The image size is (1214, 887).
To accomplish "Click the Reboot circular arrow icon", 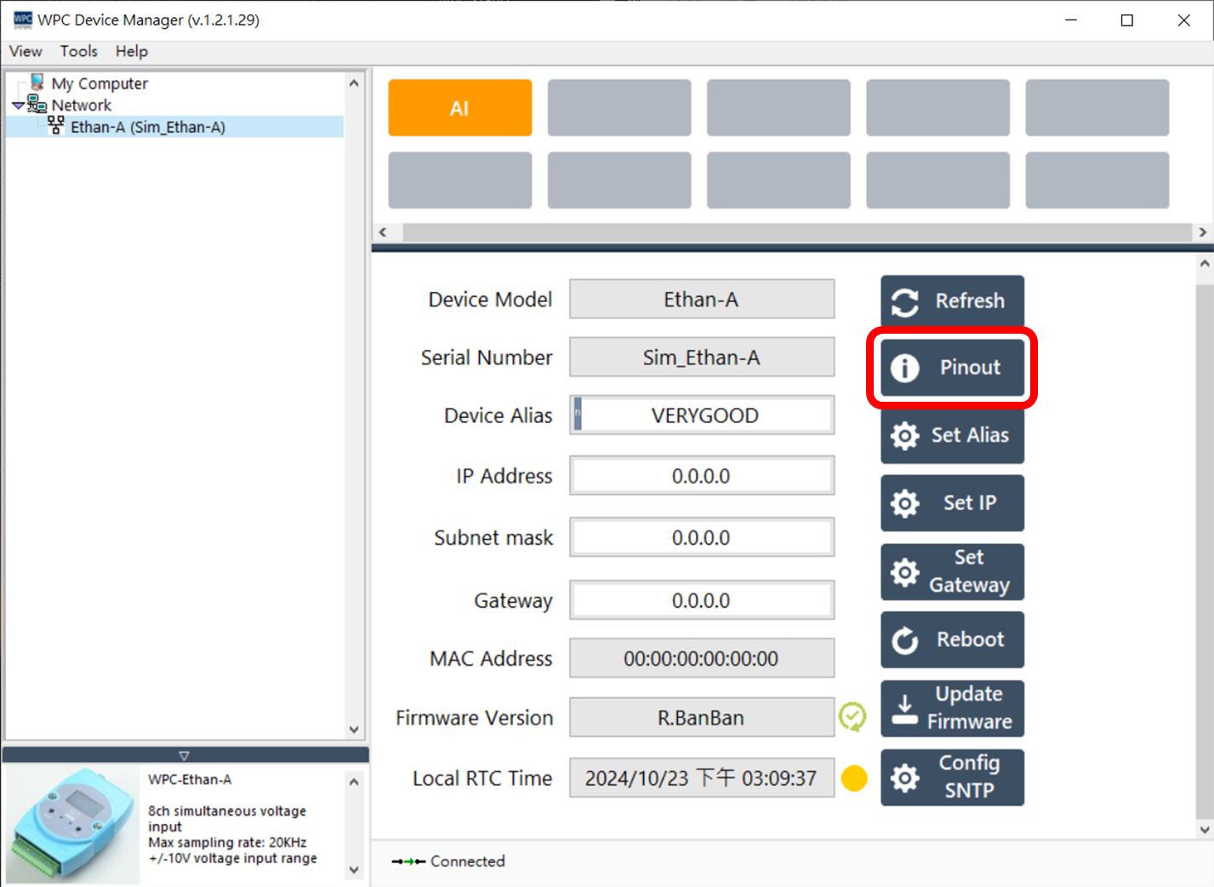I will coord(904,640).
